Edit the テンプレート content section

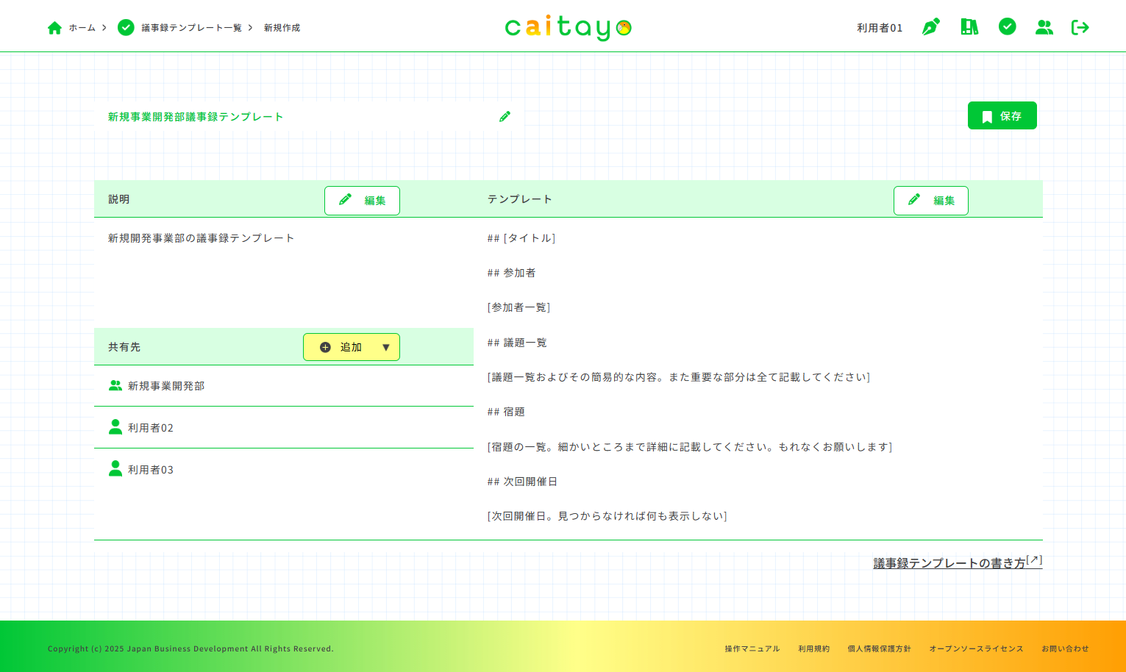[930, 200]
